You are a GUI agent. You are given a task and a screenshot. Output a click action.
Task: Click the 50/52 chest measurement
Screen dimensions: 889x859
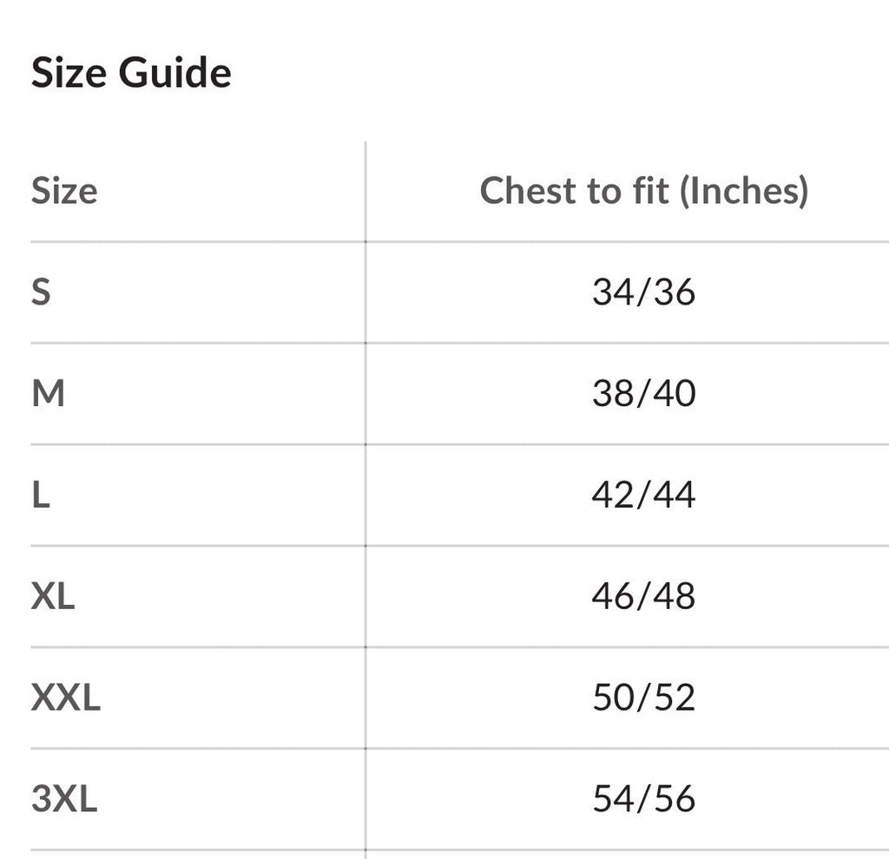point(643,698)
